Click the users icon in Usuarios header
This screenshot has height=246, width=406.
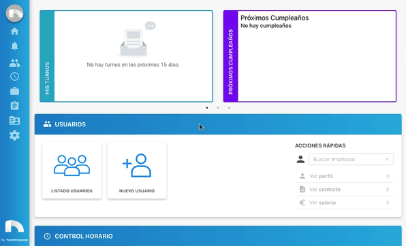tap(47, 124)
